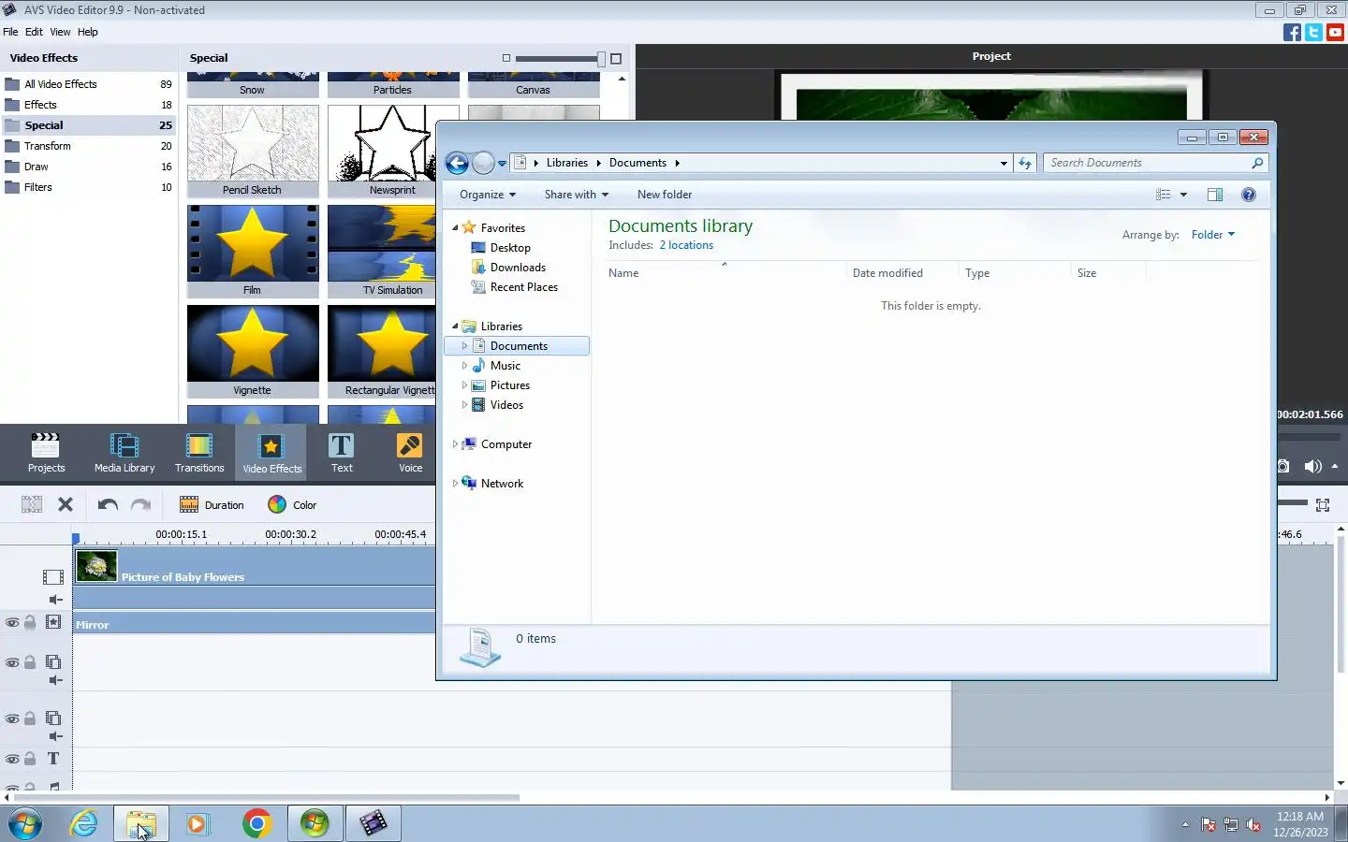This screenshot has height=842, width=1348.
Task: Open Duration settings
Action: point(212,505)
